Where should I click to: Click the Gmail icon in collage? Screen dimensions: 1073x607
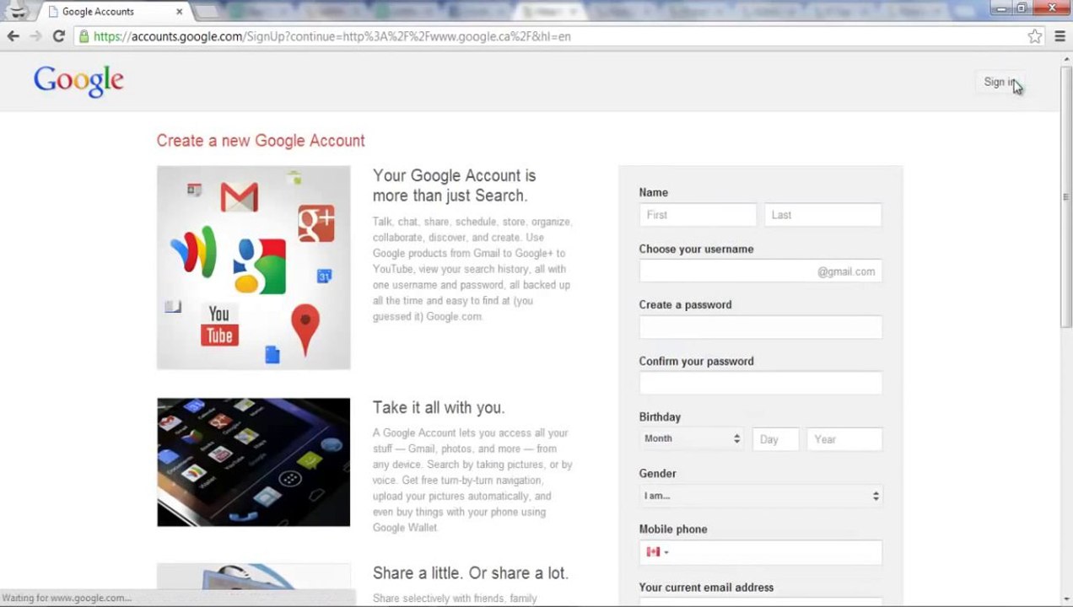[x=239, y=197]
